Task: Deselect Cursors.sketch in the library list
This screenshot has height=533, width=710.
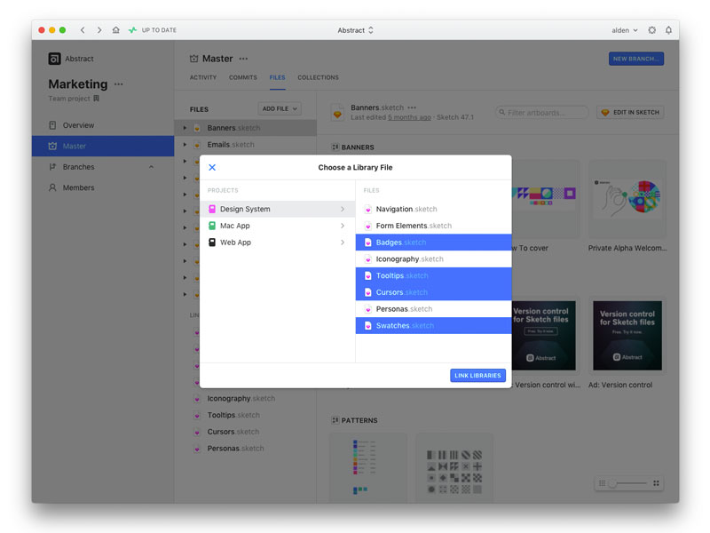Action: (x=433, y=292)
